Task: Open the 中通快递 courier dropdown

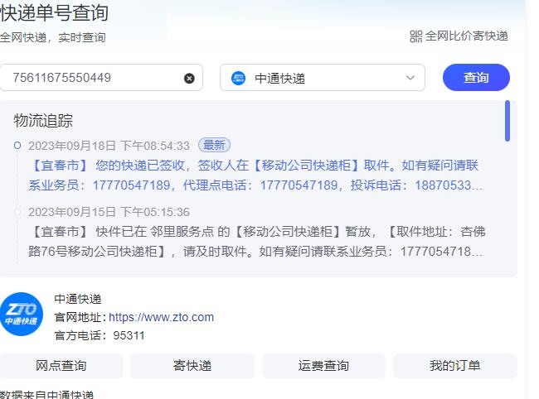Action: pyautogui.click(x=323, y=78)
